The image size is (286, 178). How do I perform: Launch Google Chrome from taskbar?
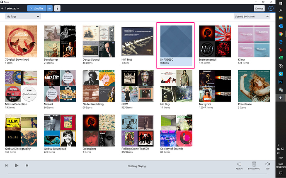(x=281, y=34)
